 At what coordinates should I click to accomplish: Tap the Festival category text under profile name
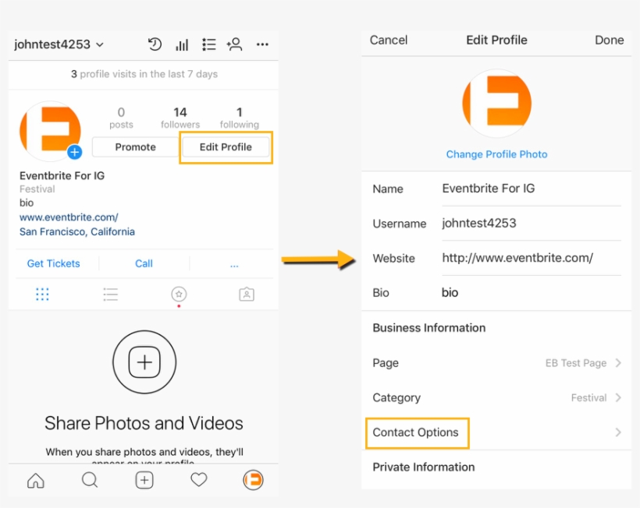(x=37, y=189)
